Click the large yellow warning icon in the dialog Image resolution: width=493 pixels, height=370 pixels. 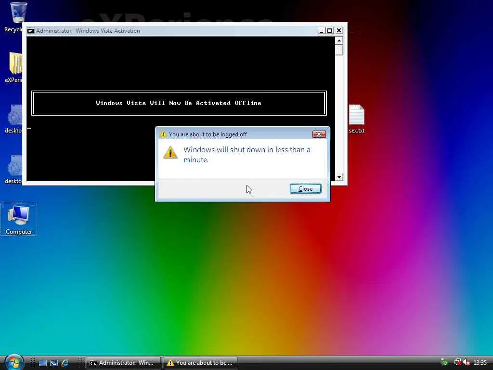pos(170,153)
